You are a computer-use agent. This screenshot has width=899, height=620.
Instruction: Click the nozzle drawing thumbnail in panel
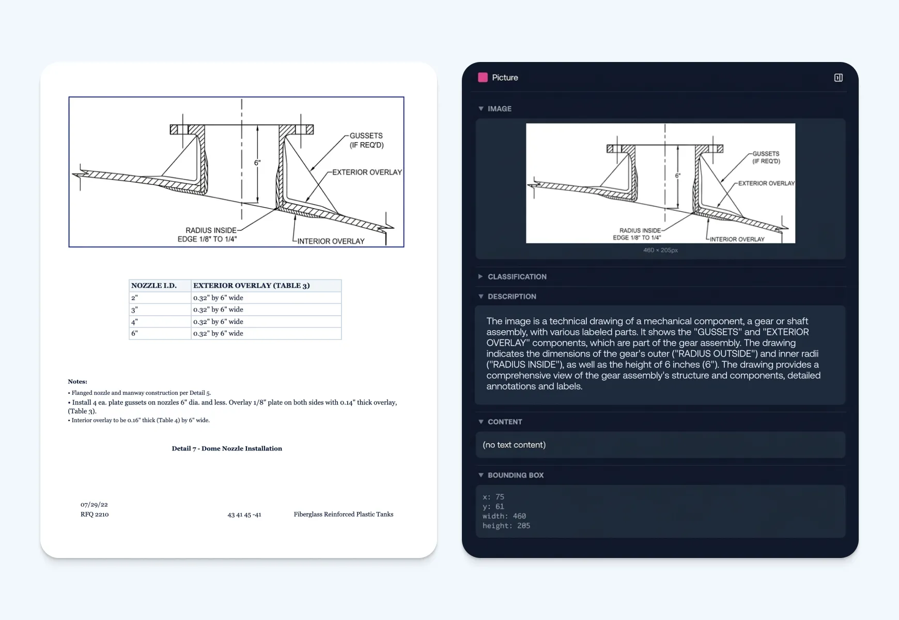[660, 183]
